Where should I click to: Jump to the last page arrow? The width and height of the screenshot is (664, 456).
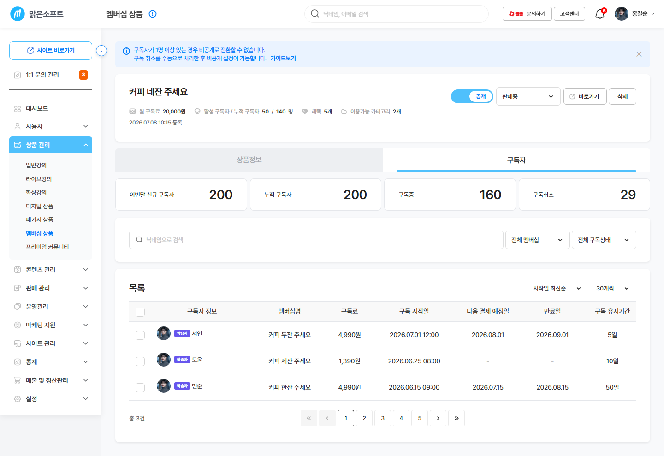[x=456, y=418]
